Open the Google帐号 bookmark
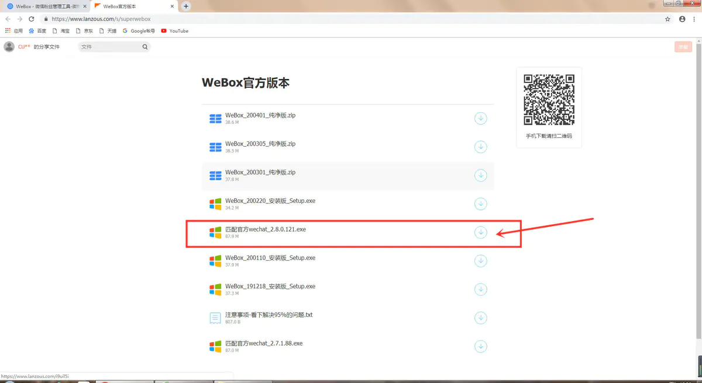Image resolution: width=702 pixels, height=383 pixels. click(x=139, y=31)
